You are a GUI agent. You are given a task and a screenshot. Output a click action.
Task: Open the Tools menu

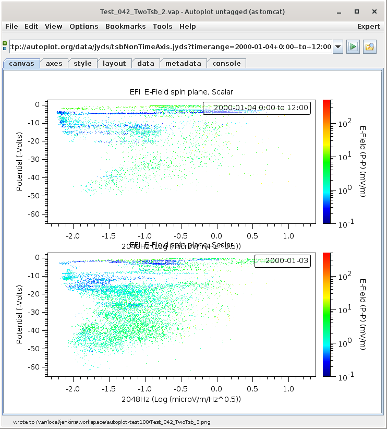pyautogui.click(x=162, y=26)
